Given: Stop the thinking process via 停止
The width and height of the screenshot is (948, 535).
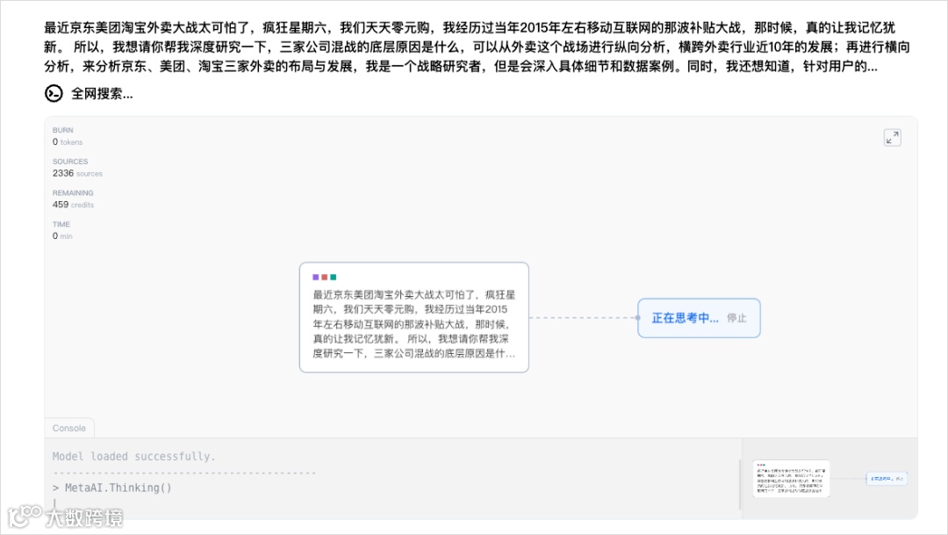Looking at the screenshot, I should pos(736,318).
